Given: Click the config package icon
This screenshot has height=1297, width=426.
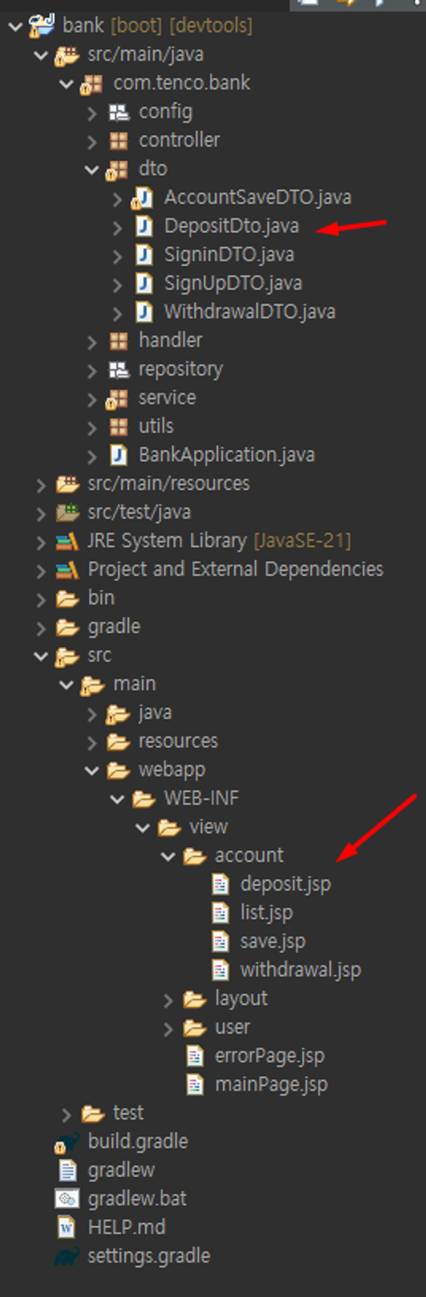Looking at the screenshot, I should click(118, 112).
